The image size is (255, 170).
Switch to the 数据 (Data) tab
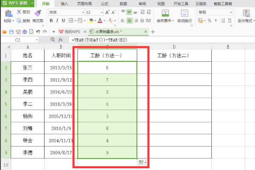click(123, 4)
